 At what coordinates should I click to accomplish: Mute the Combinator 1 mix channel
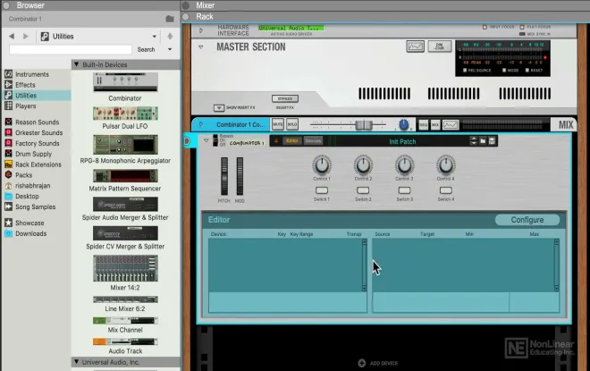coord(278,124)
